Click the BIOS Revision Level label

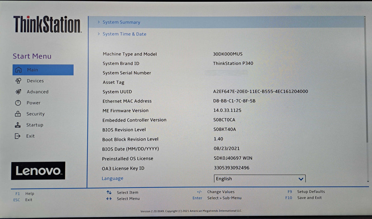124,130
